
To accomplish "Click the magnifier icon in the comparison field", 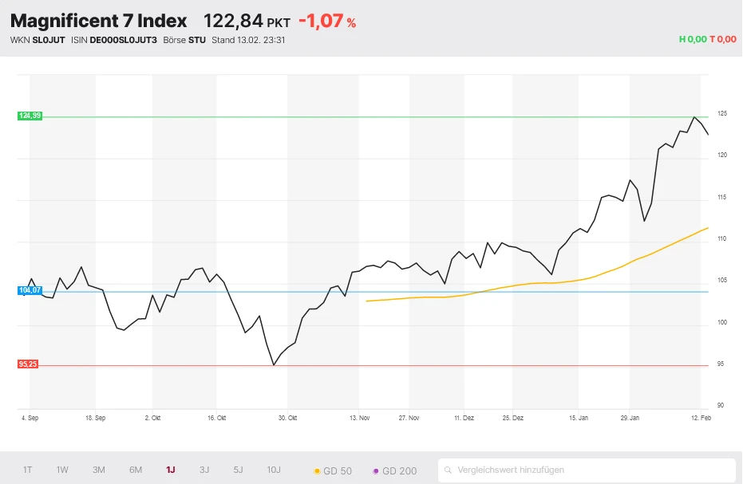I will coord(449,470).
